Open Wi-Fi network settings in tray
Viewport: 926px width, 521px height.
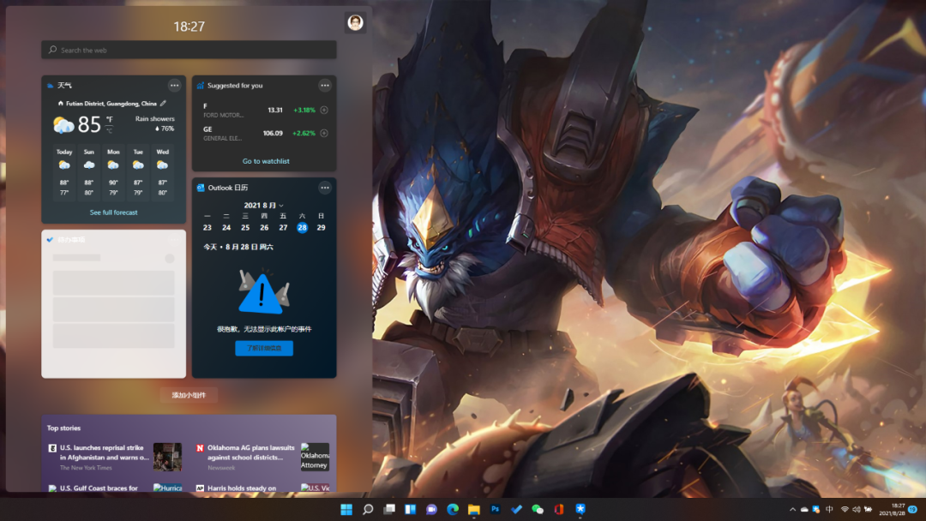[845, 509]
